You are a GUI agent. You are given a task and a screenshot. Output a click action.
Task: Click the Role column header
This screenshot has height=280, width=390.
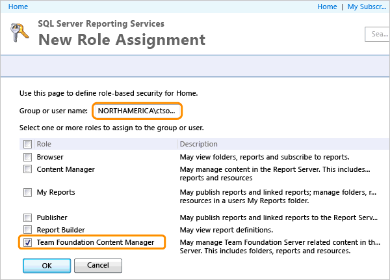click(x=44, y=144)
